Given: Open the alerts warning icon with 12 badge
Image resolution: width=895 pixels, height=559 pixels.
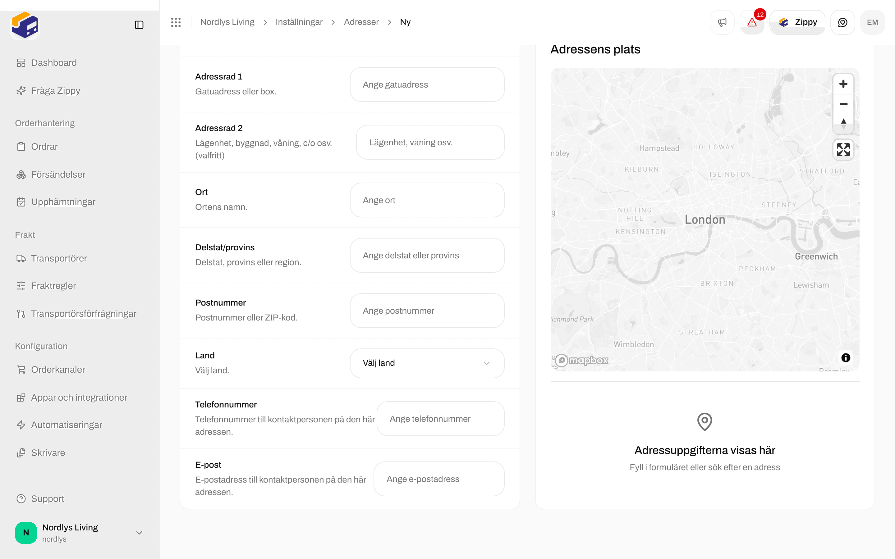Looking at the screenshot, I should point(752,22).
